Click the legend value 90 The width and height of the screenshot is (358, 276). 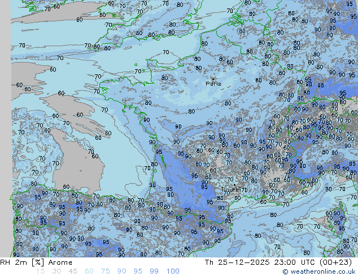(x=122, y=271)
